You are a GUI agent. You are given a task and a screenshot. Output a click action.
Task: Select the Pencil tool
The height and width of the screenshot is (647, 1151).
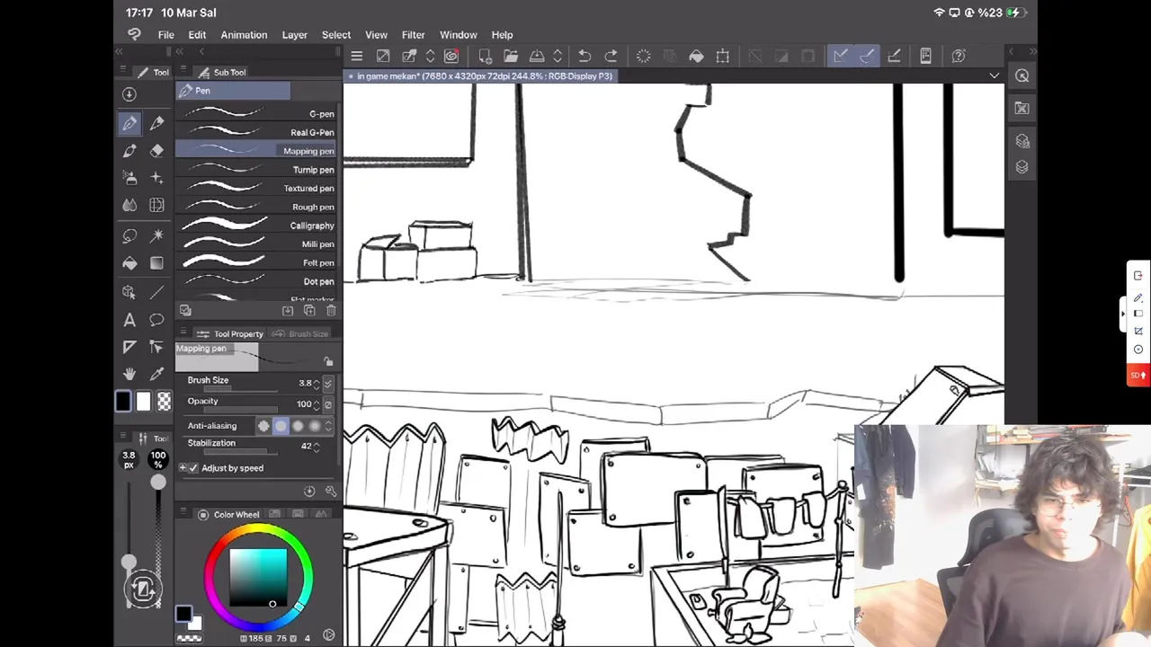[157, 123]
